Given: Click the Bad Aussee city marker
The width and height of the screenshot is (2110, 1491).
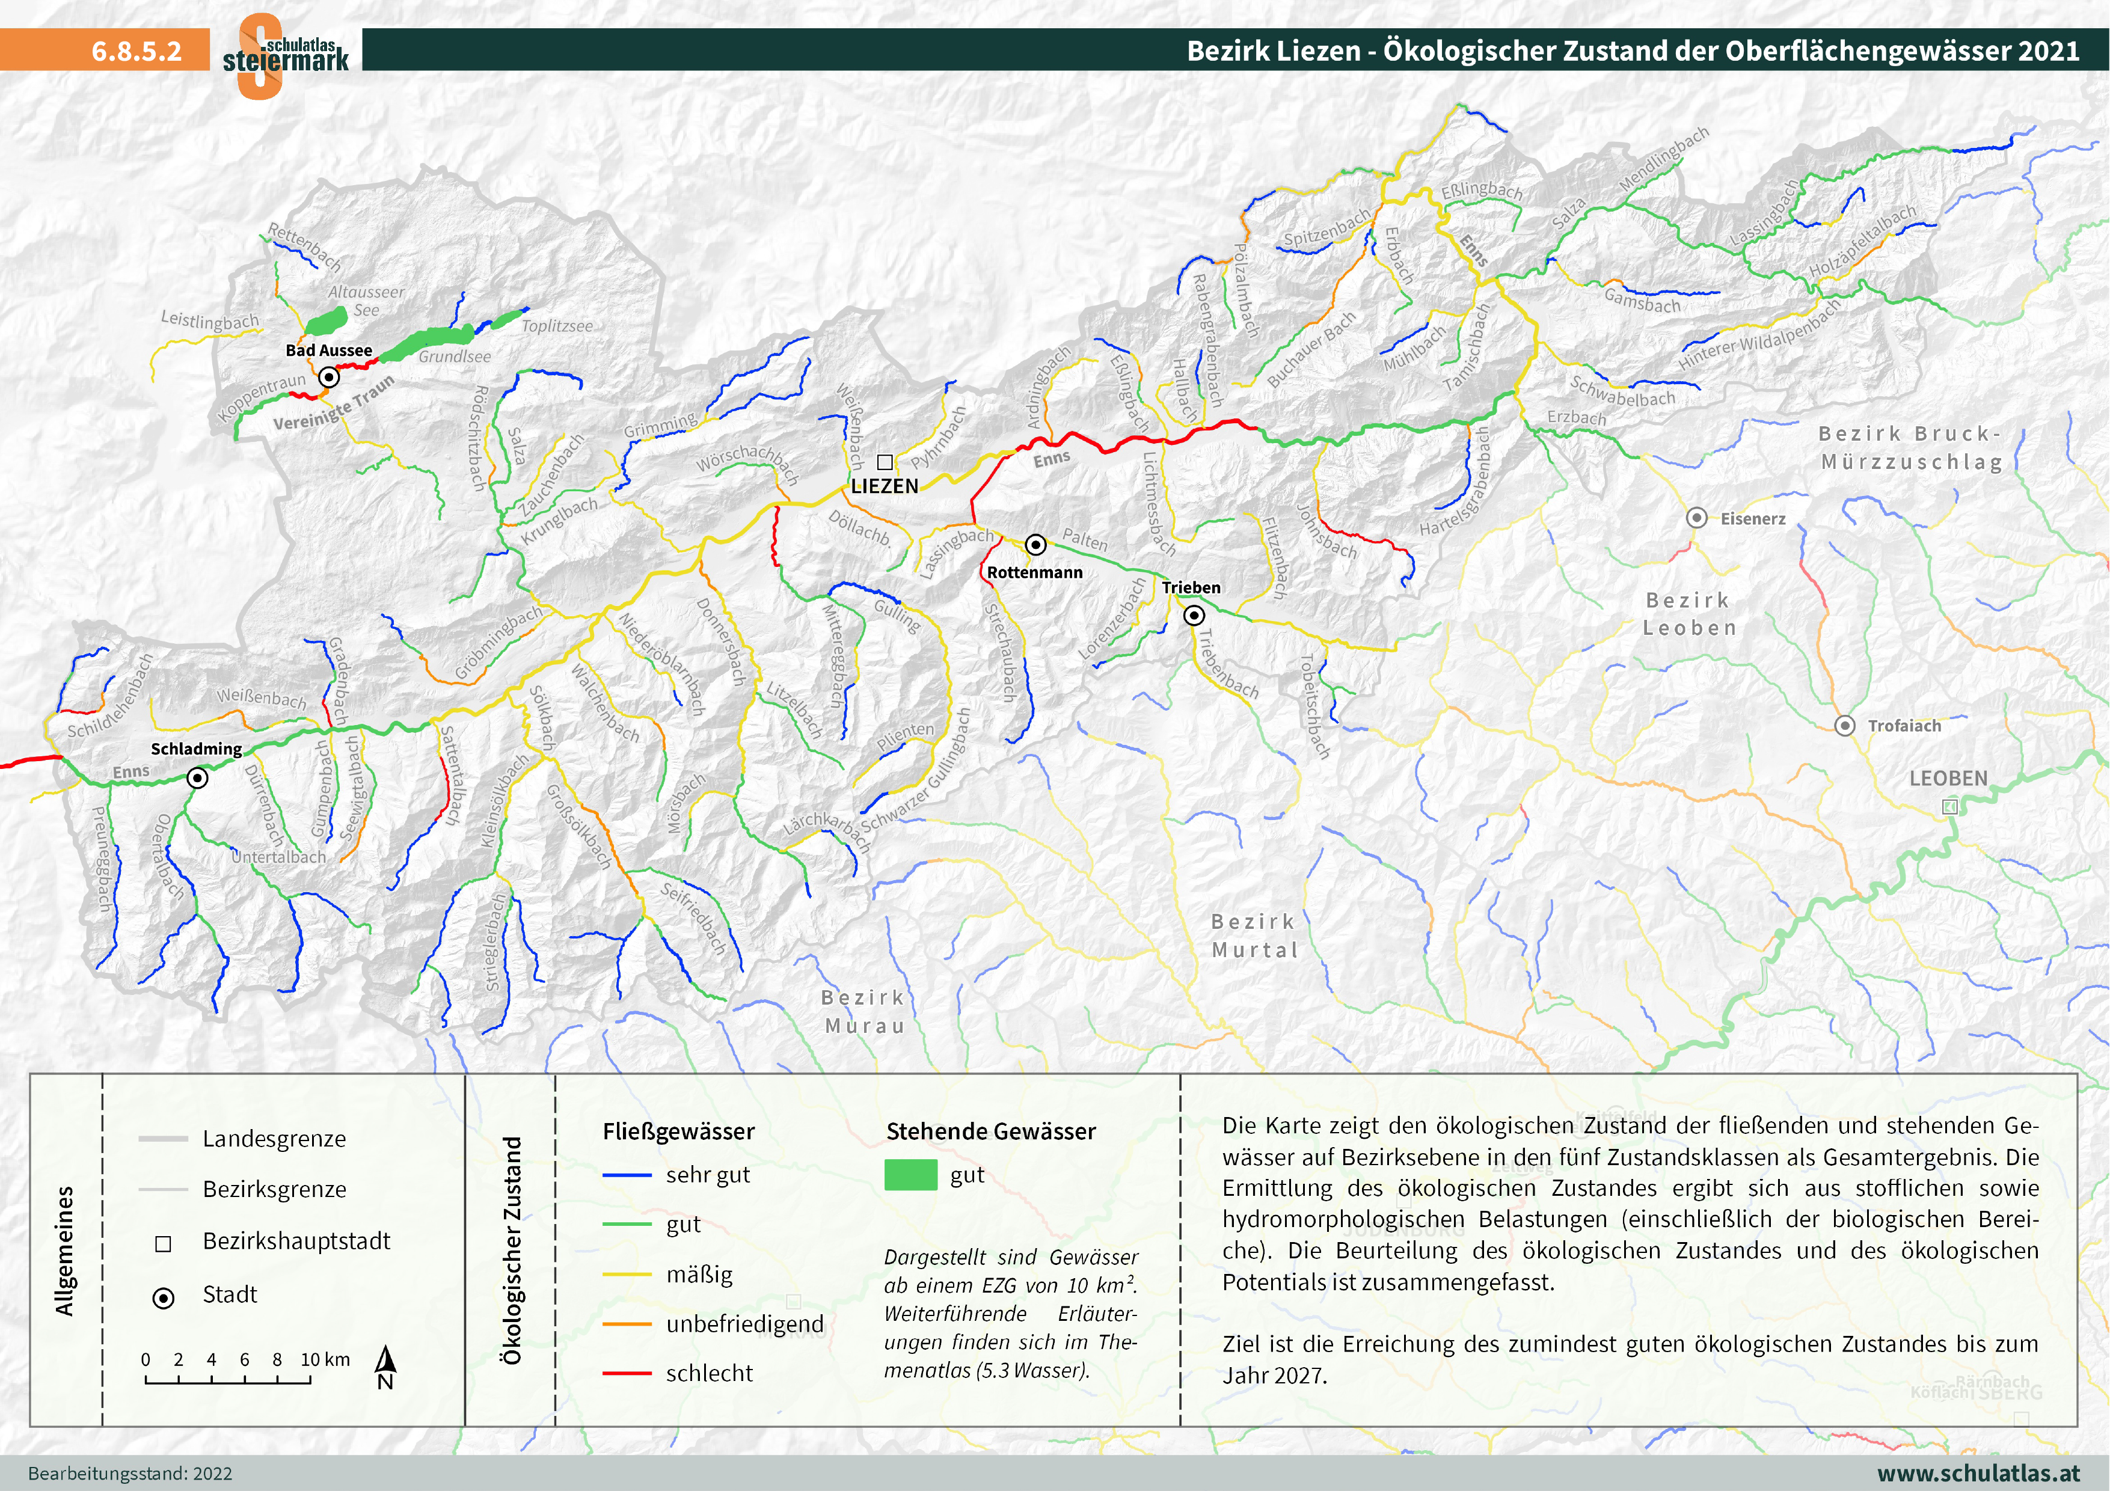Looking at the screenshot, I should coord(328,376).
